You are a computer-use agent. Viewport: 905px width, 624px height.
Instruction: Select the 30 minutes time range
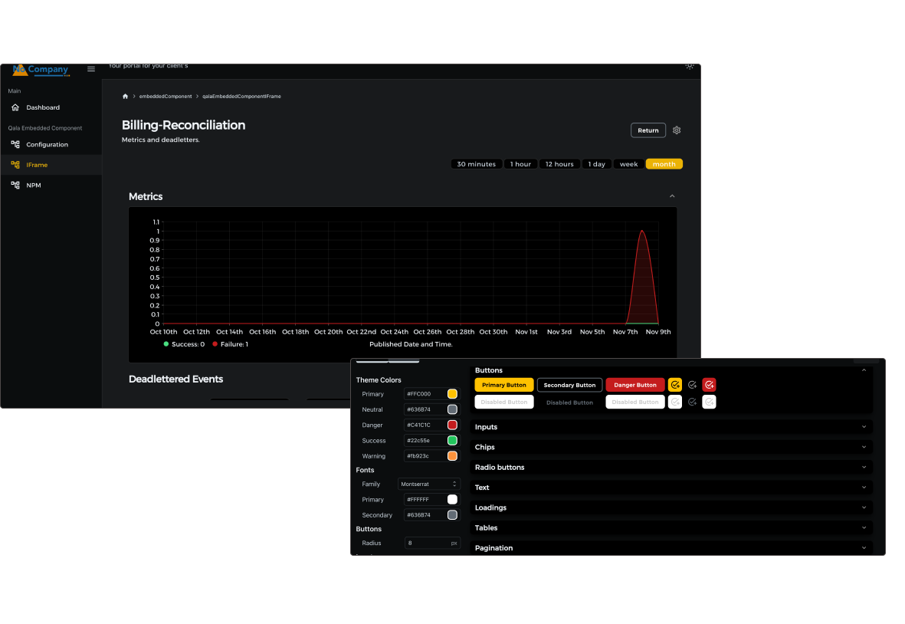476,164
